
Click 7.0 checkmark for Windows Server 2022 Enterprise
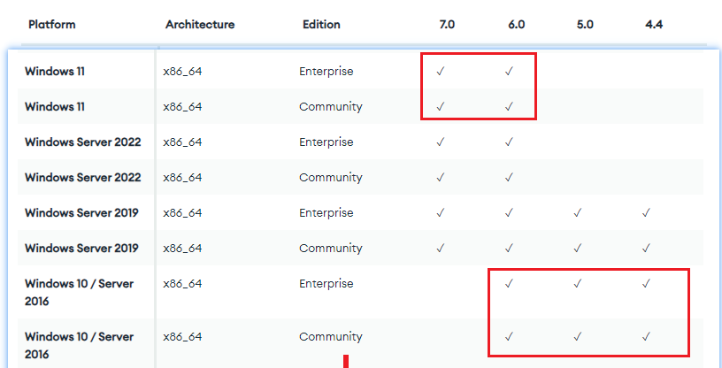pyautogui.click(x=441, y=142)
